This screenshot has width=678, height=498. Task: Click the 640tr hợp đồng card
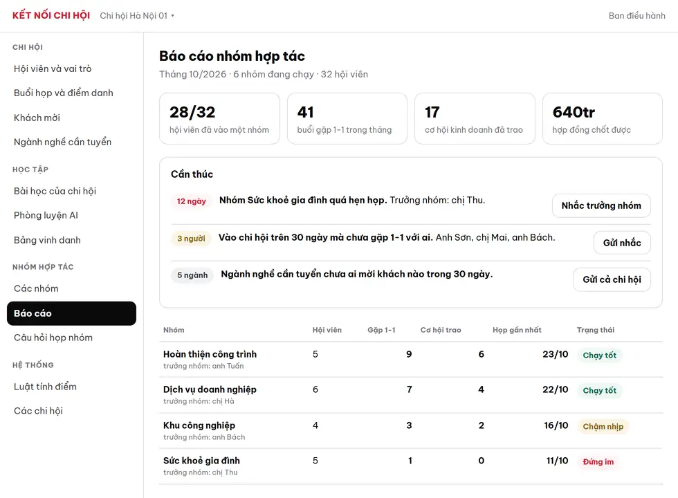coord(603,118)
